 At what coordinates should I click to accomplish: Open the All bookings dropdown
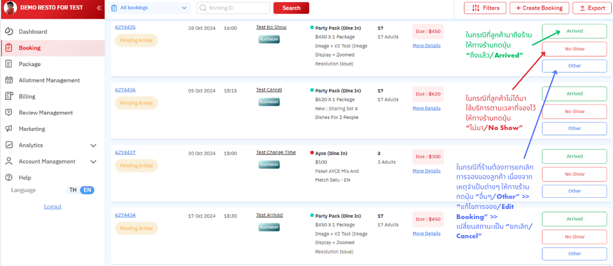point(149,8)
